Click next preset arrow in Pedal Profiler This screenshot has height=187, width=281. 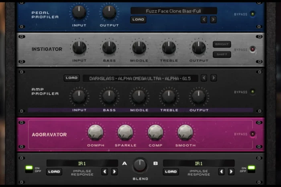tap(213, 19)
